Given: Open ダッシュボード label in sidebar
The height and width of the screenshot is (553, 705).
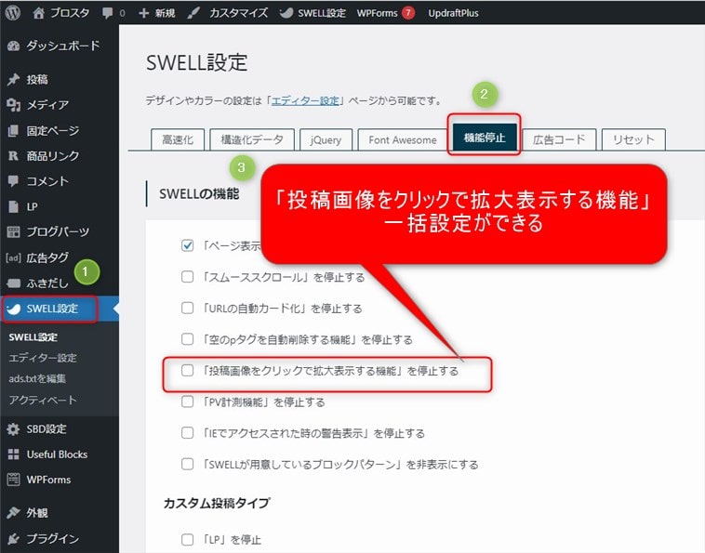Looking at the screenshot, I should click(x=63, y=46).
